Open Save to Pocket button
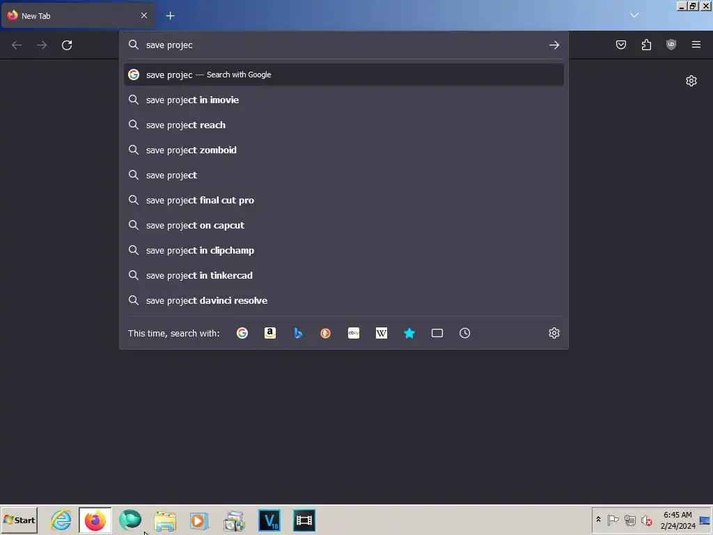This screenshot has width=713, height=535. 621,45
